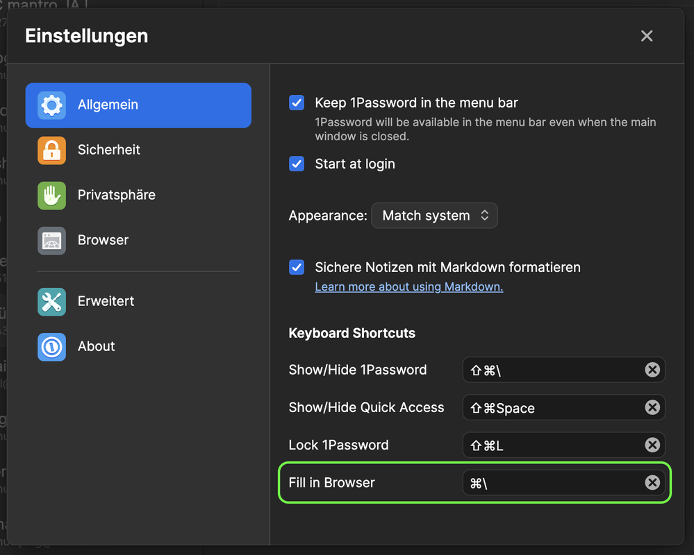Image resolution: width=694 pixels, height=555 pixels.
Task: Open Learn more about using Markdown link
Action: click(409, 287)
